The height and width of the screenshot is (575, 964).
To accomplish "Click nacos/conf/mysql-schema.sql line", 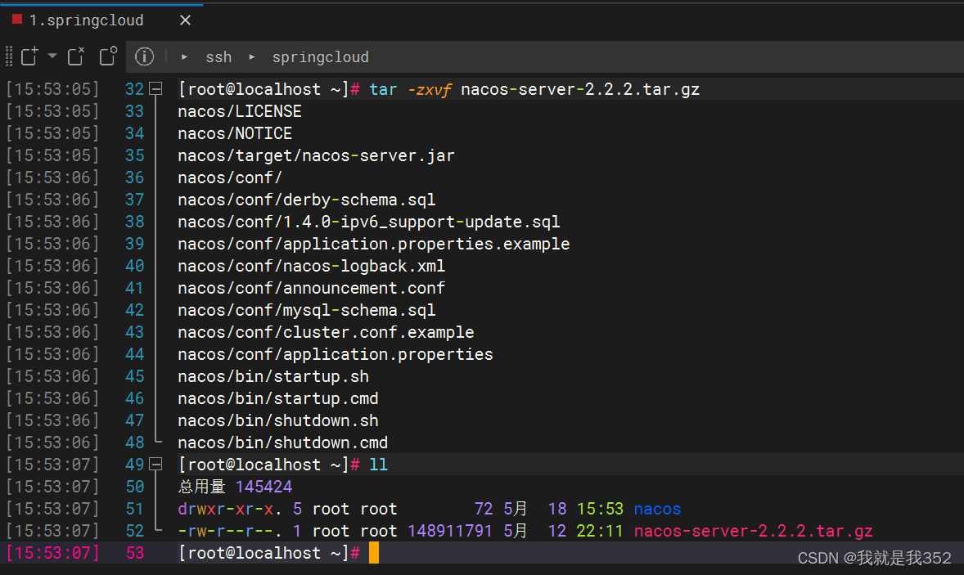I will click(307, 311).
